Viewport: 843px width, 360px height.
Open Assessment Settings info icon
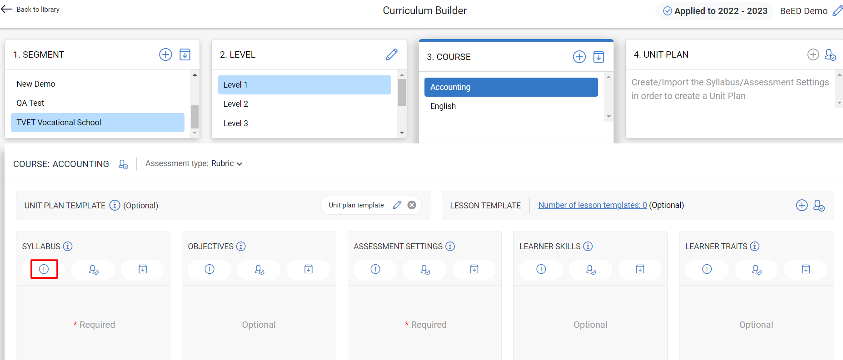[450, 246]
